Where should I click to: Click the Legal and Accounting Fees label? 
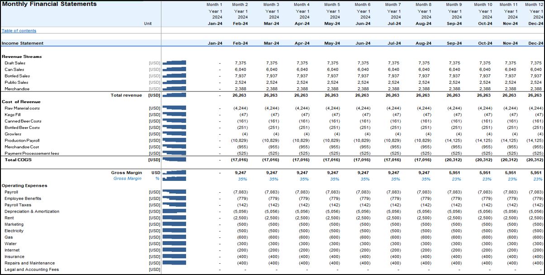[x=32, y=270]
